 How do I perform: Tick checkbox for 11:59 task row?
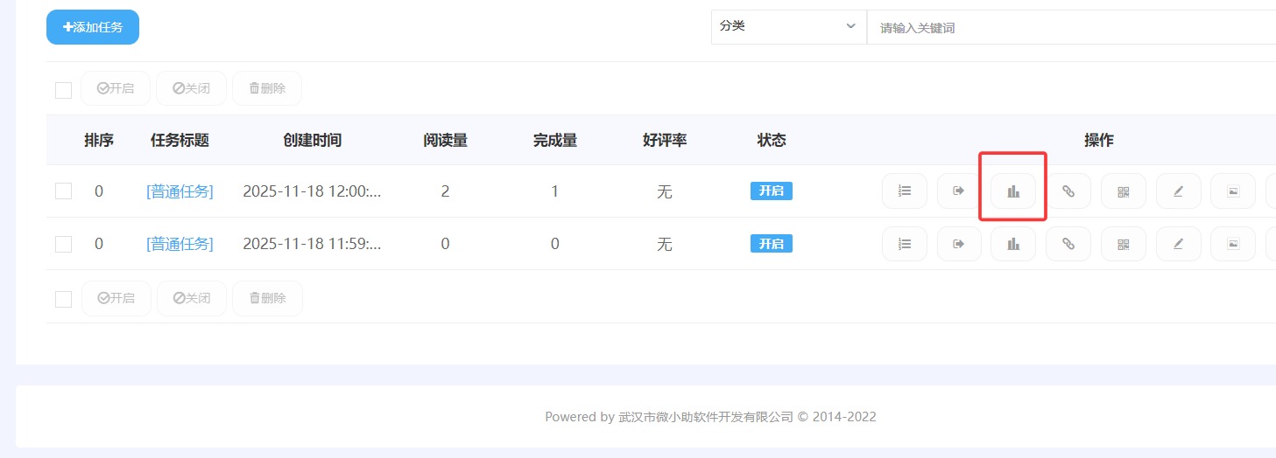pyautogui.click(x=63, y=244)
